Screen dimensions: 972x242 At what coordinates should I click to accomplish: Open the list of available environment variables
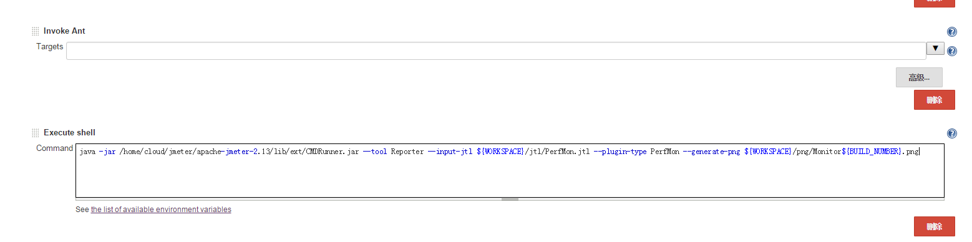click(161, 210)
